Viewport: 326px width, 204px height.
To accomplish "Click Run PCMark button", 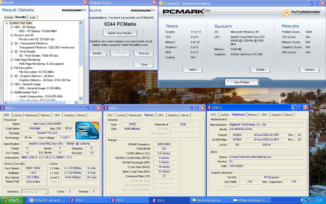I will (242, 82).
